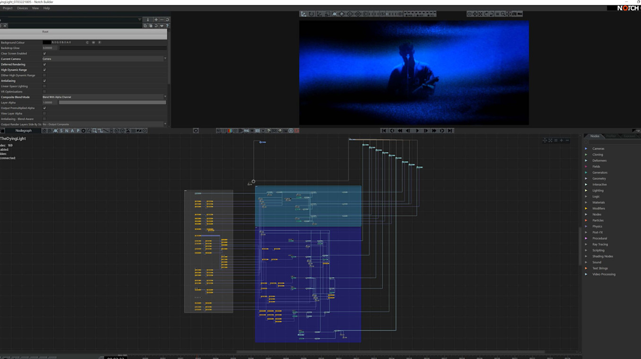Click the heart favourite icon in properties
641x359 pixels.
click(x=162, y=26)
